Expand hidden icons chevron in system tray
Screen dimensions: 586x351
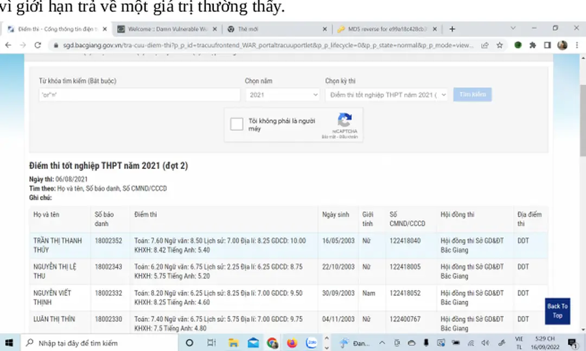381,342
